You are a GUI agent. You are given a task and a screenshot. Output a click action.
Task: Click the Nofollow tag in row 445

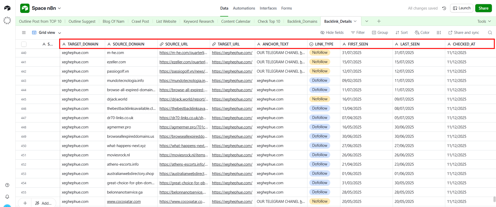(x=320, y=99)
